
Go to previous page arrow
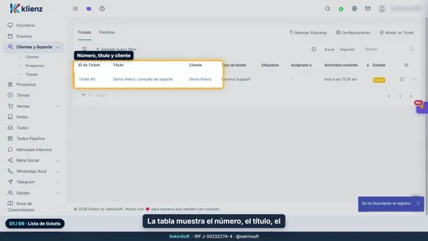[x=389, y=96]
